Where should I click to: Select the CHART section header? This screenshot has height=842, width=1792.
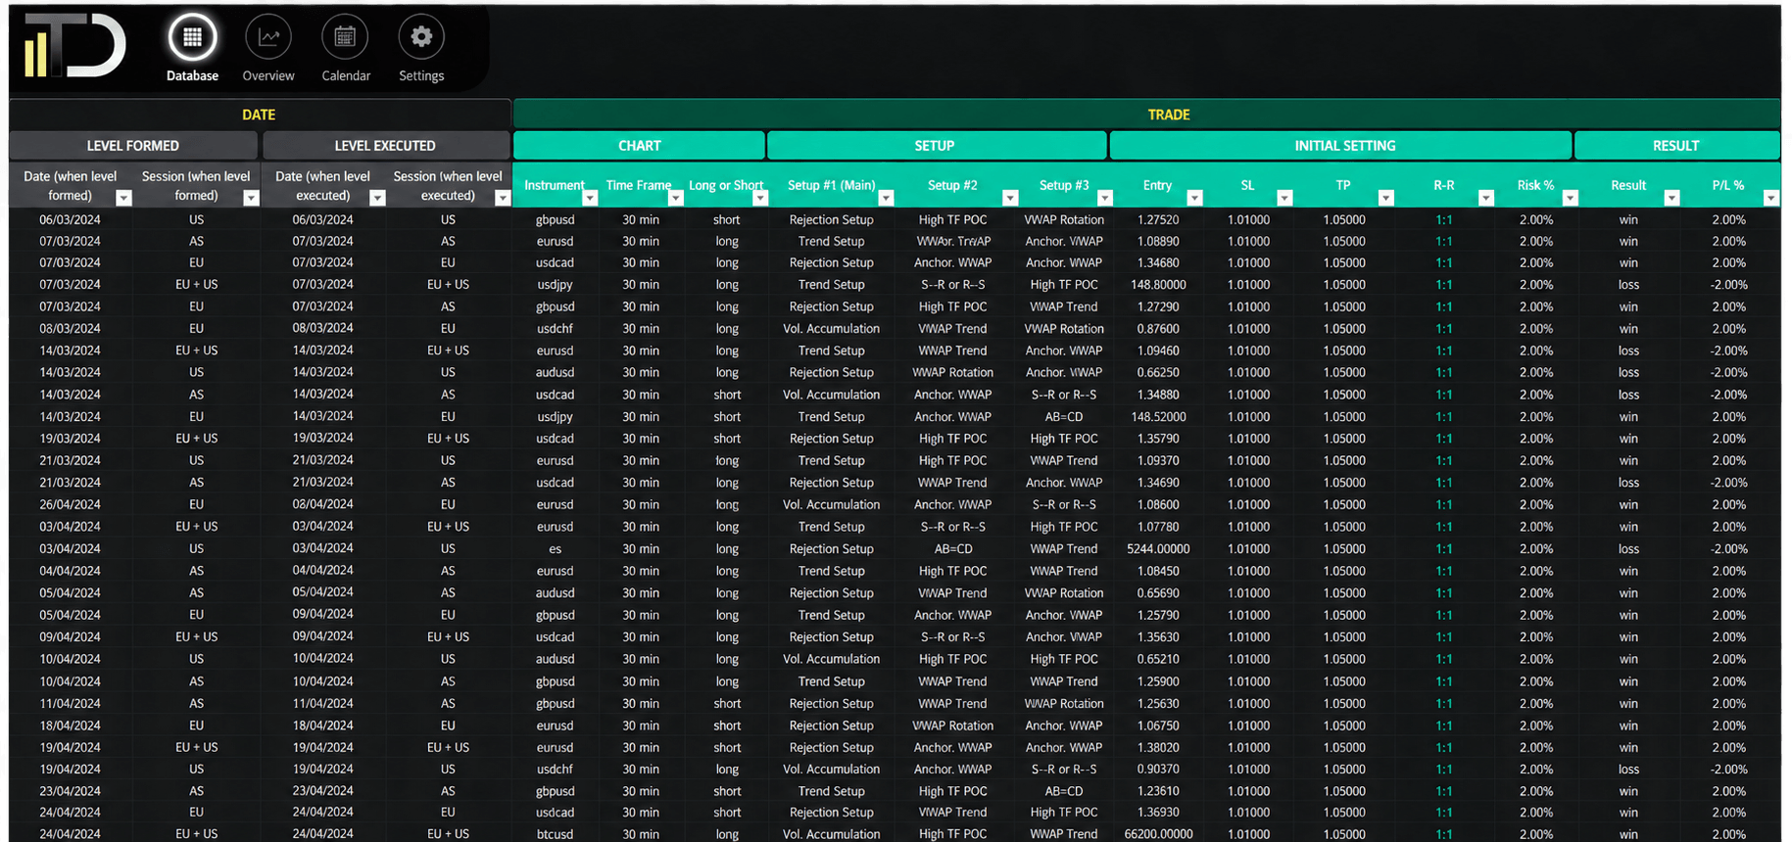point(639,145)
